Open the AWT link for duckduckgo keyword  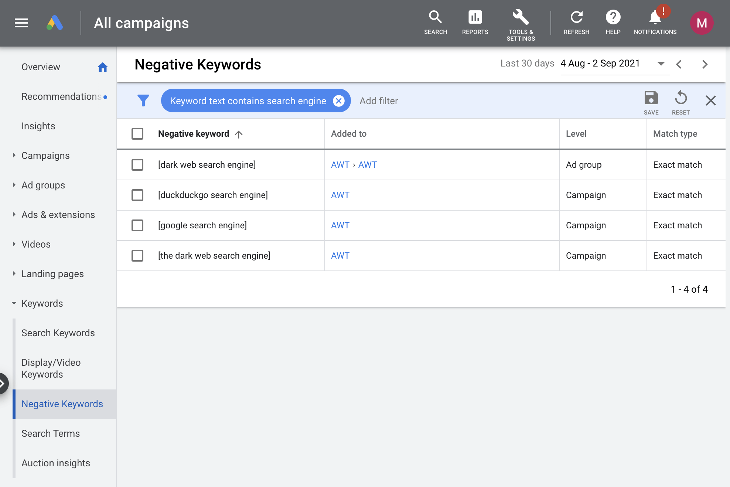(340, 195)
